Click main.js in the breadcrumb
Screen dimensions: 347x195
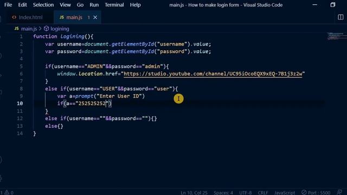coord(29,29)
